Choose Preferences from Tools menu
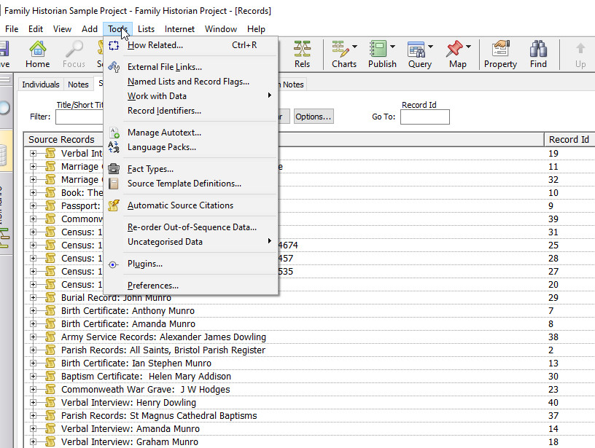 [x=153, y=286]
